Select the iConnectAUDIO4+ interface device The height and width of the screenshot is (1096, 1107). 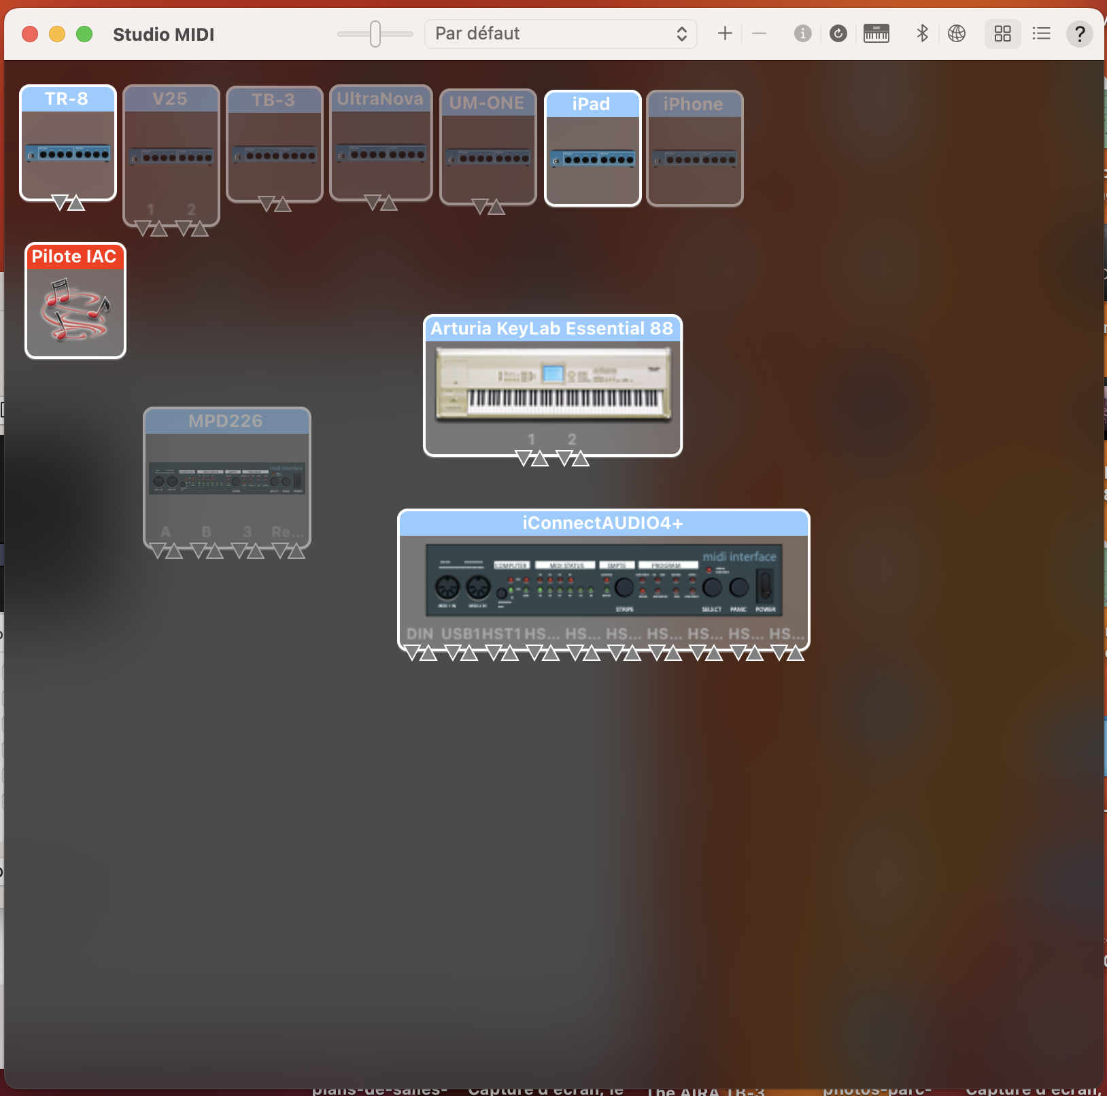[604, 580]
